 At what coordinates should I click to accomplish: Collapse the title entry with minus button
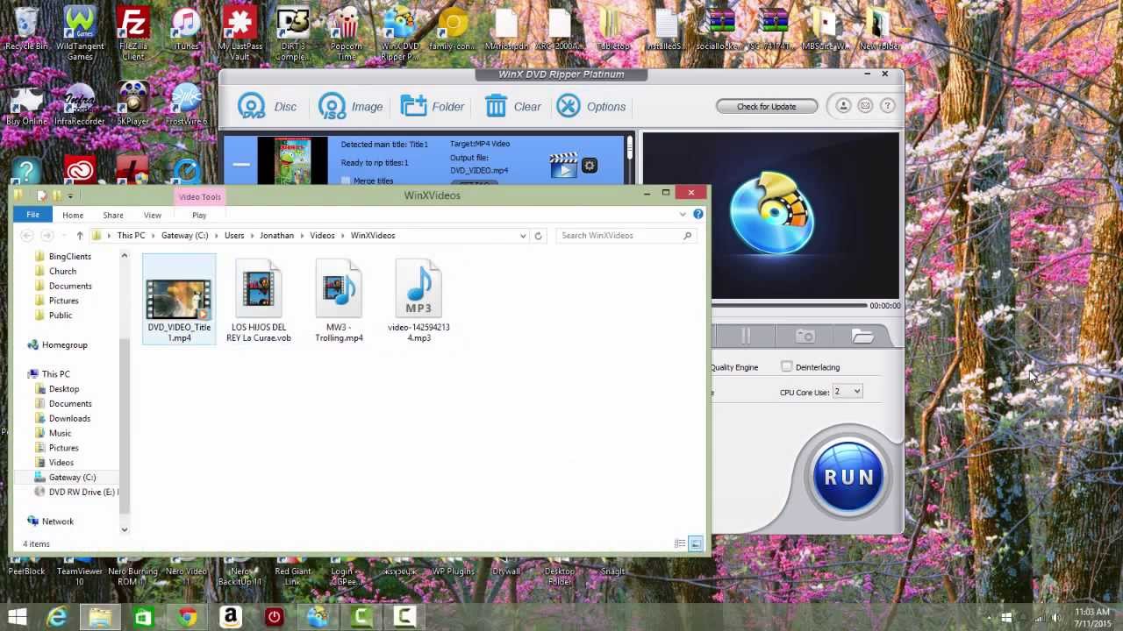(x=241, y=164)
